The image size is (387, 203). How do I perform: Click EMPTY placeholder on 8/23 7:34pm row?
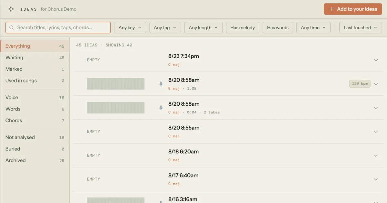94,60
